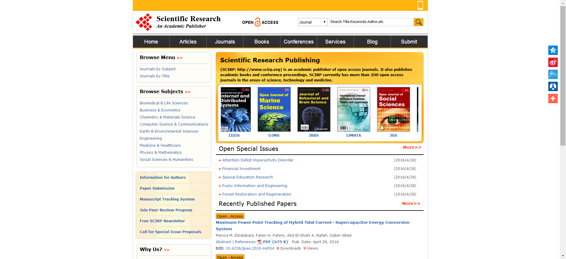Image resolution: width=566 pixels, height=259 pixels.
Task: Share via the red Weibo icon
Action: [x=553, y=62]
